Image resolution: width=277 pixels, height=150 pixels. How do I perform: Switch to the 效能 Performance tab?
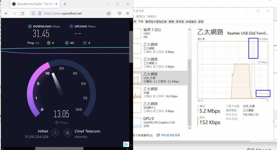141,22
